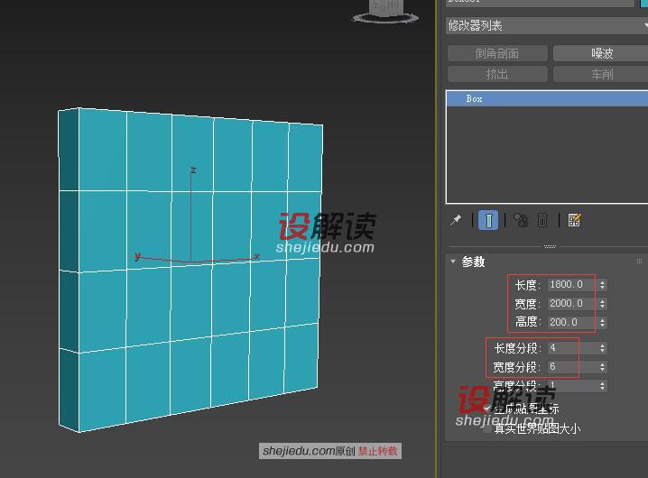
Task: Click the 长度分段 spinner arrows
Action: pyautogui.click(x=602, y=348)
